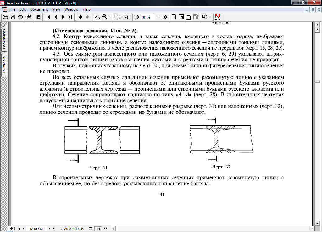Click the document pane menu arrow at the top right
This screenshot has width=322, height=232.
click(318, 25)
